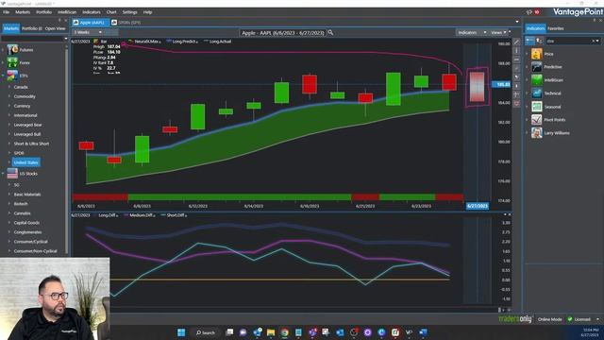Click the Price indicator group icon
This screenshot has width=604, height=340.
click(537, 54)
